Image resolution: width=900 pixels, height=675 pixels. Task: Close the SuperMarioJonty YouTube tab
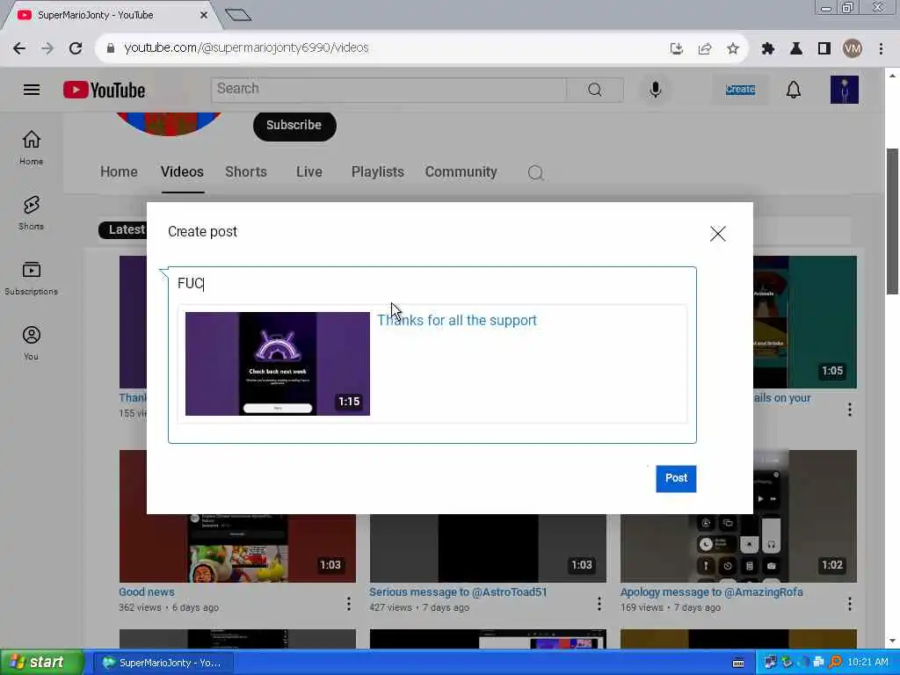[203, 15]
